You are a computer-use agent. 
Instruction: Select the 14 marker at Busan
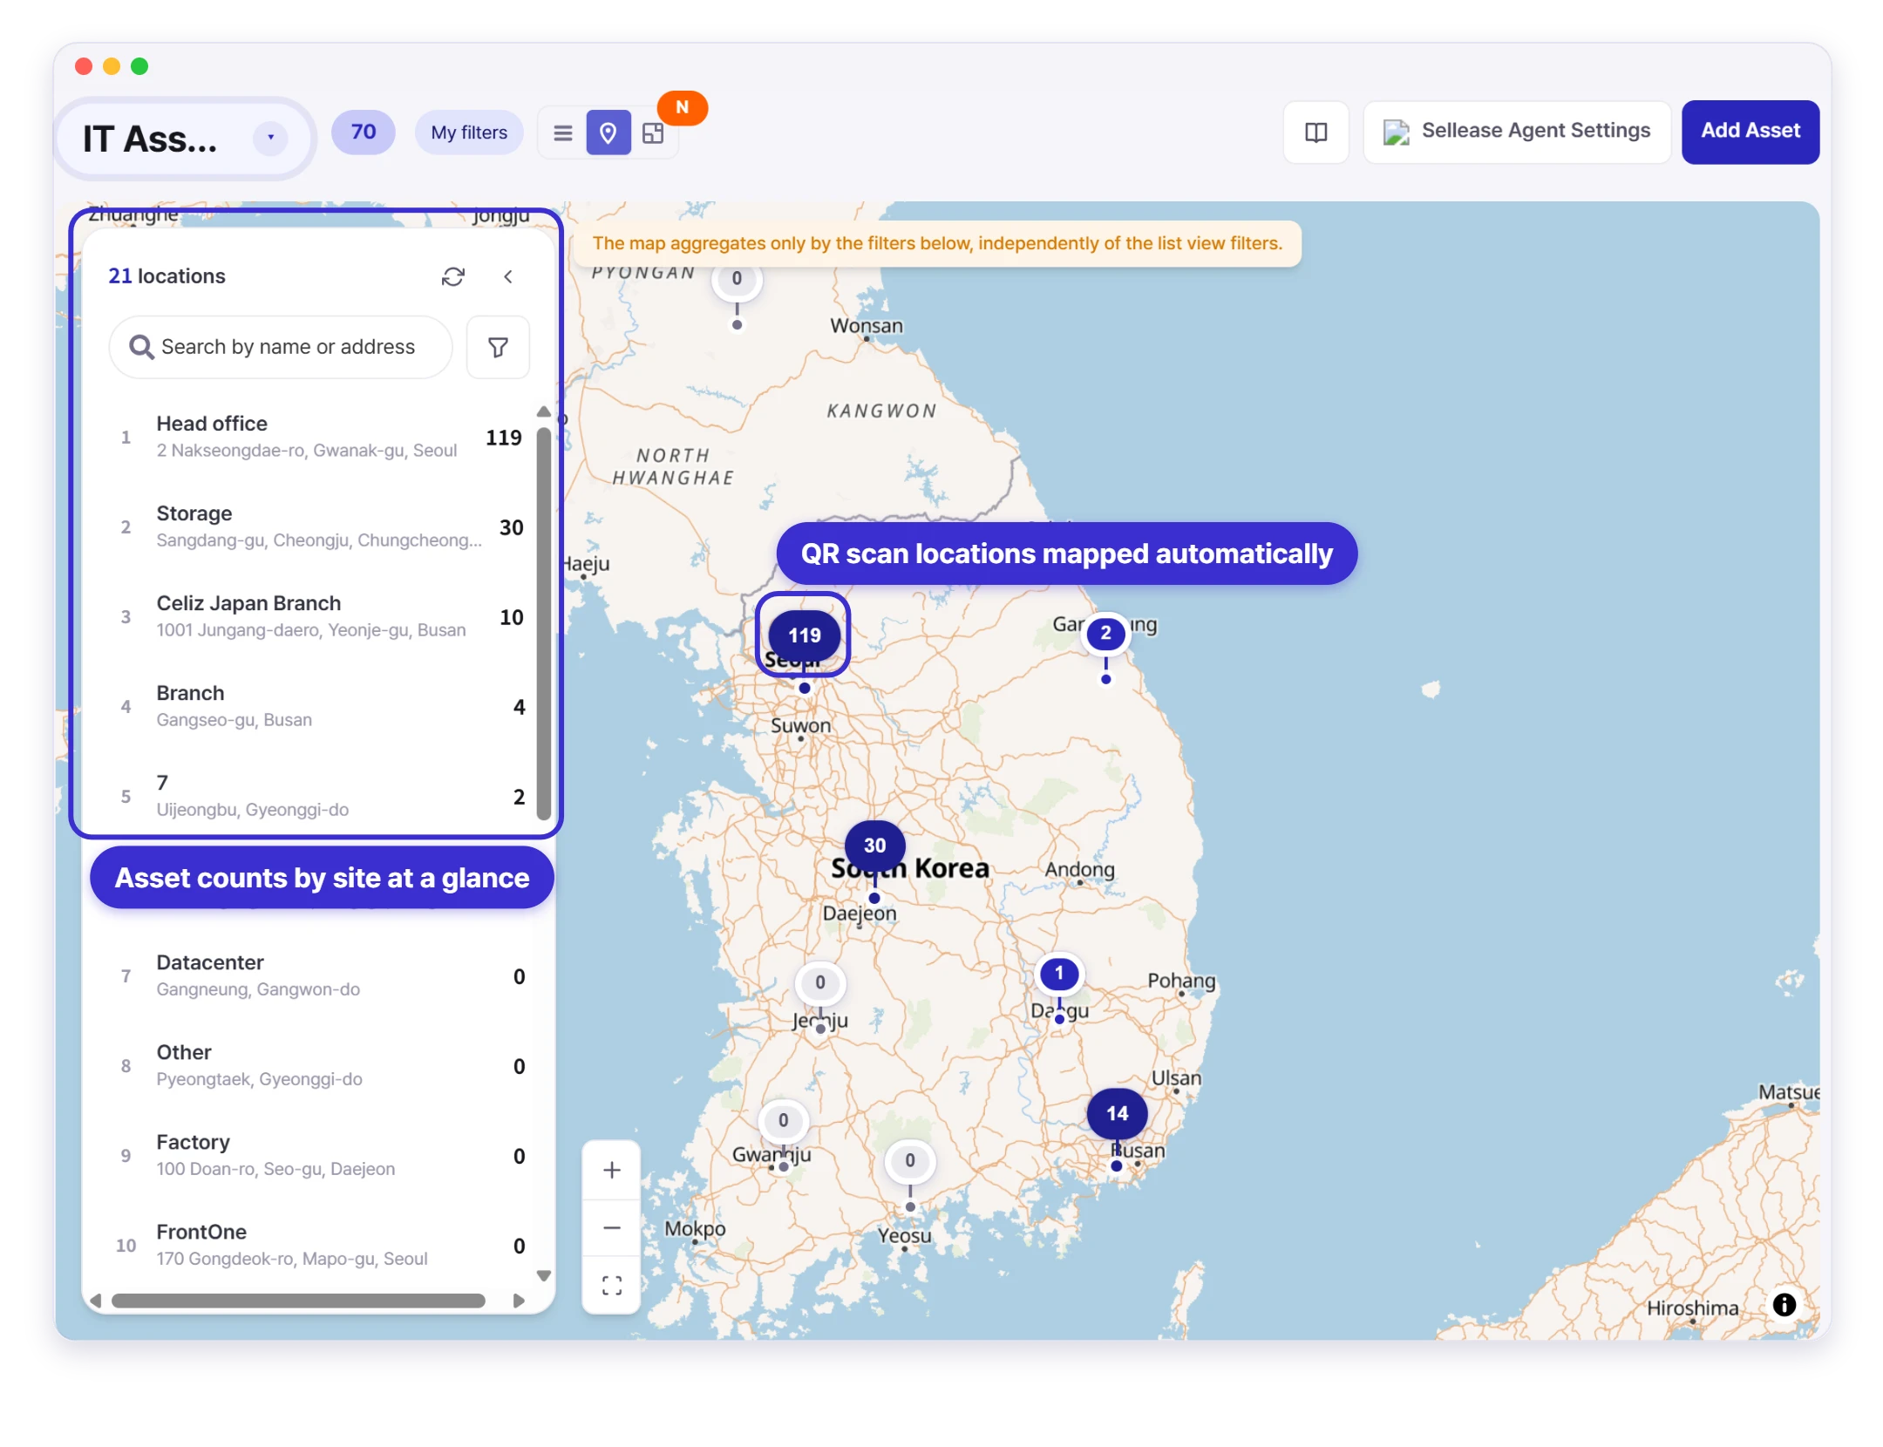click(1117, 1113)
